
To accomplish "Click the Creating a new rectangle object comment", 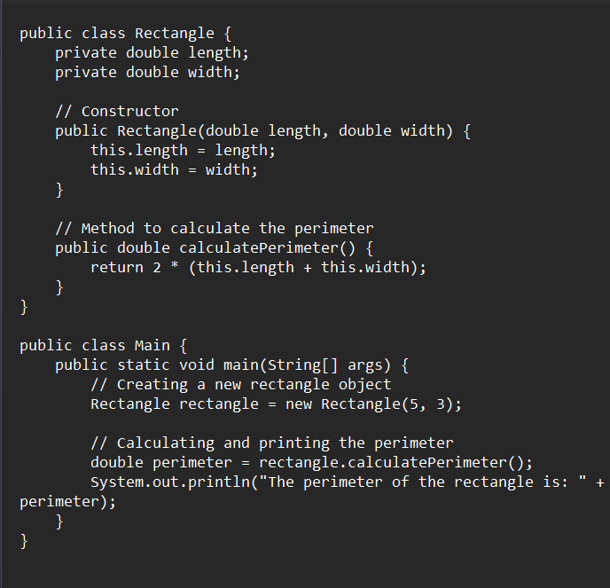I will [241, 385].
